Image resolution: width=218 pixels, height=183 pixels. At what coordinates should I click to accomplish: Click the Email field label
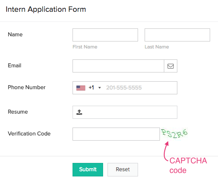[x=14, y=66]
